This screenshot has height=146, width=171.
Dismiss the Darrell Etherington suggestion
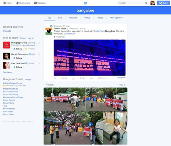pyautogui.click(x=39, y=54)
